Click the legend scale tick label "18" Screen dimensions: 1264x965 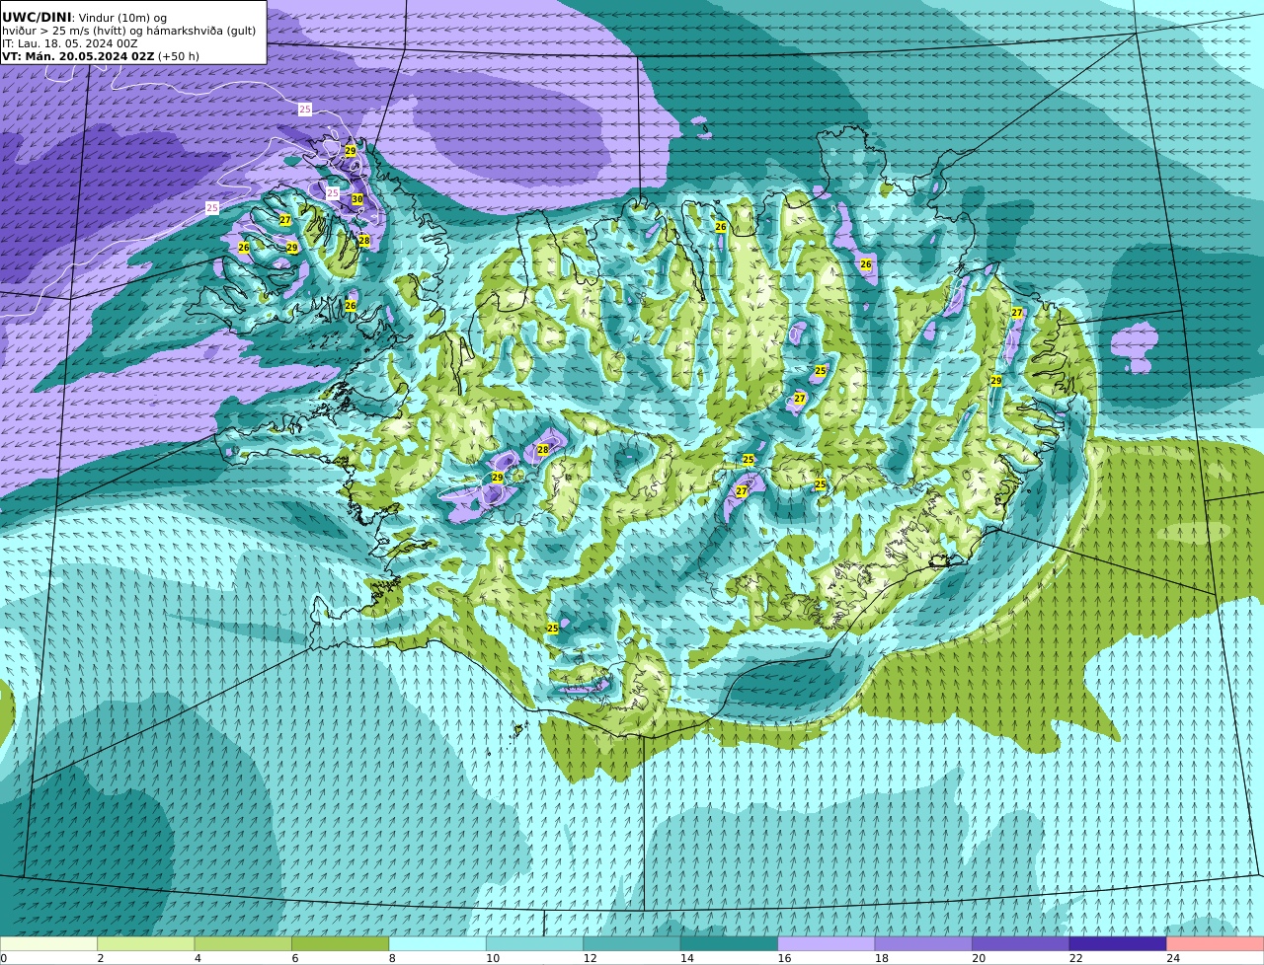(881, 958)
